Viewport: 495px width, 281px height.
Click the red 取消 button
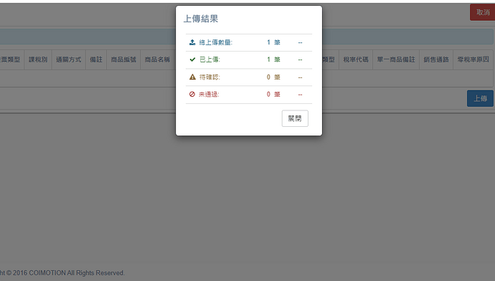click(482, 12)
